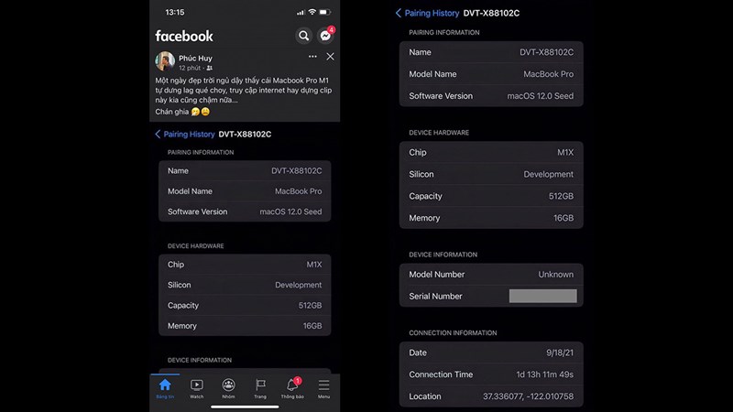The image size is (733, 412).
Task: Open the Thông báo notifications tab
Action: coord(292,388)
